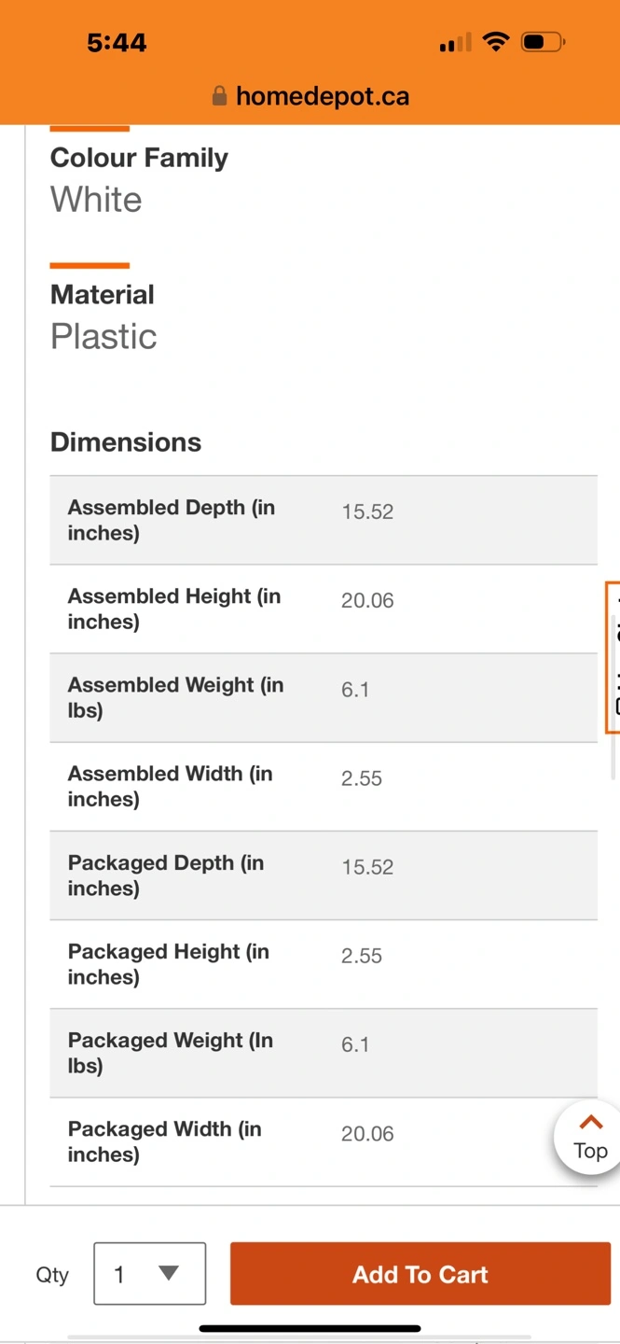The image size is (620, 1344).
Task: Tap the upward chevron above Top
Action: (x=591, y=1123)
